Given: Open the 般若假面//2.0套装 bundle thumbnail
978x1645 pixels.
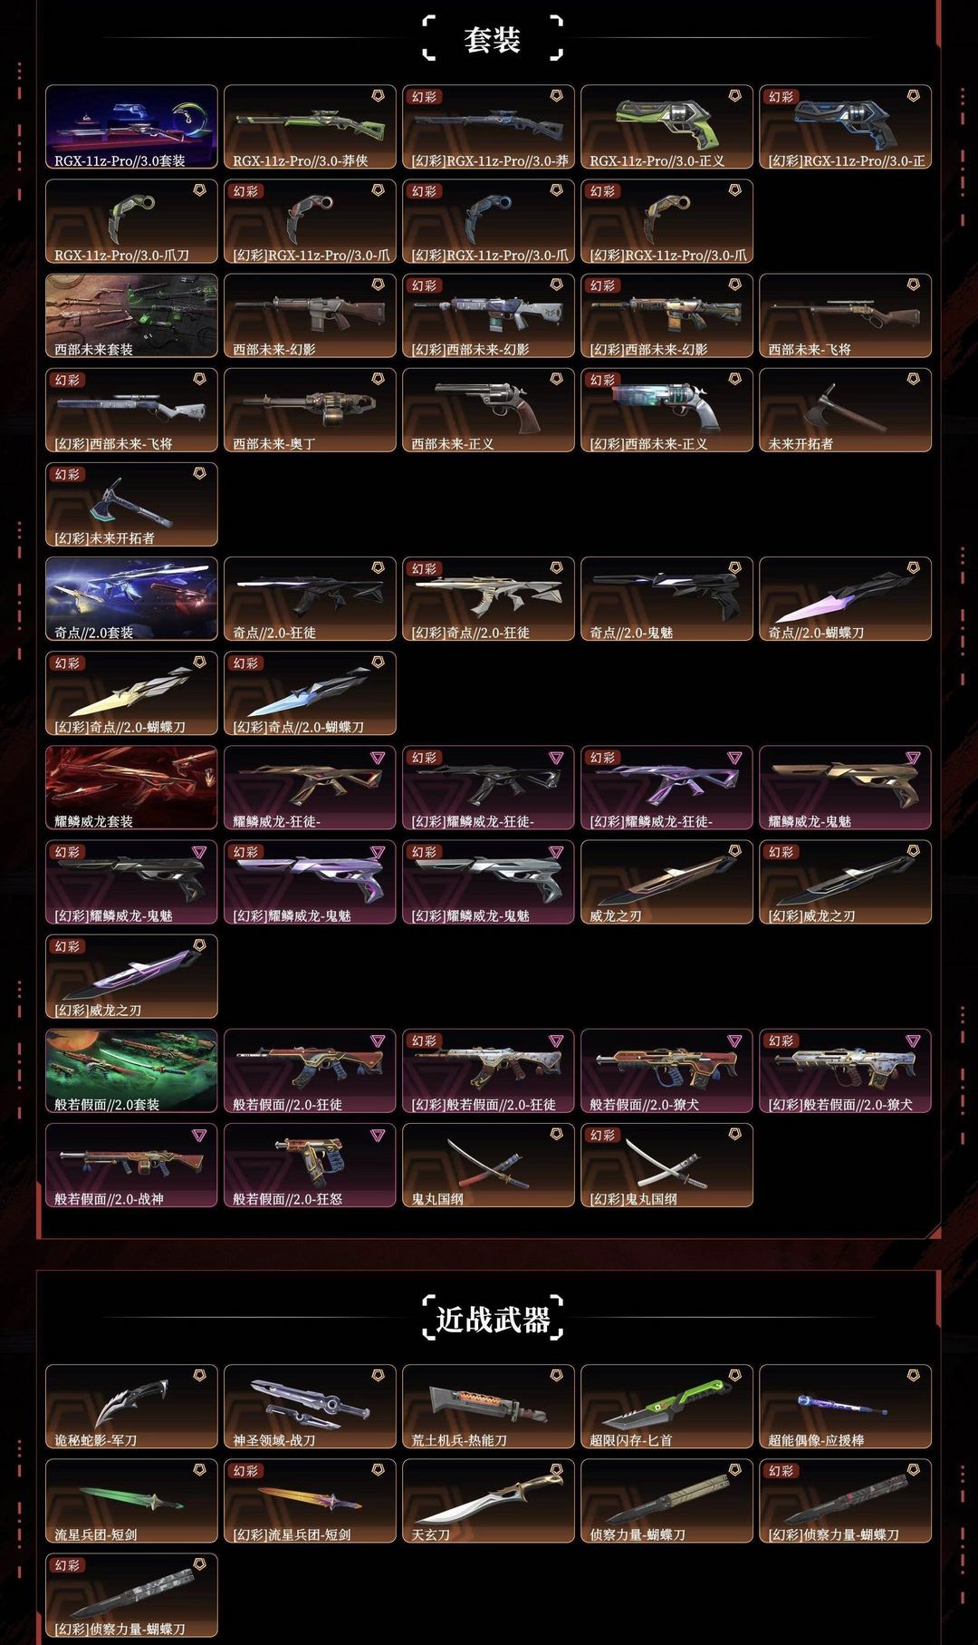Looking at the screenshot, I should tap(131, 1071).
